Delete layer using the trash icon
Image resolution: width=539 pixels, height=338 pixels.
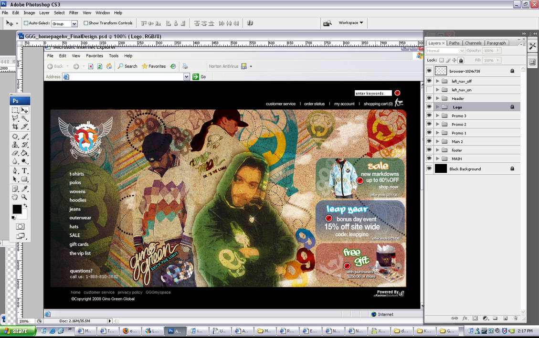(516, 318)
